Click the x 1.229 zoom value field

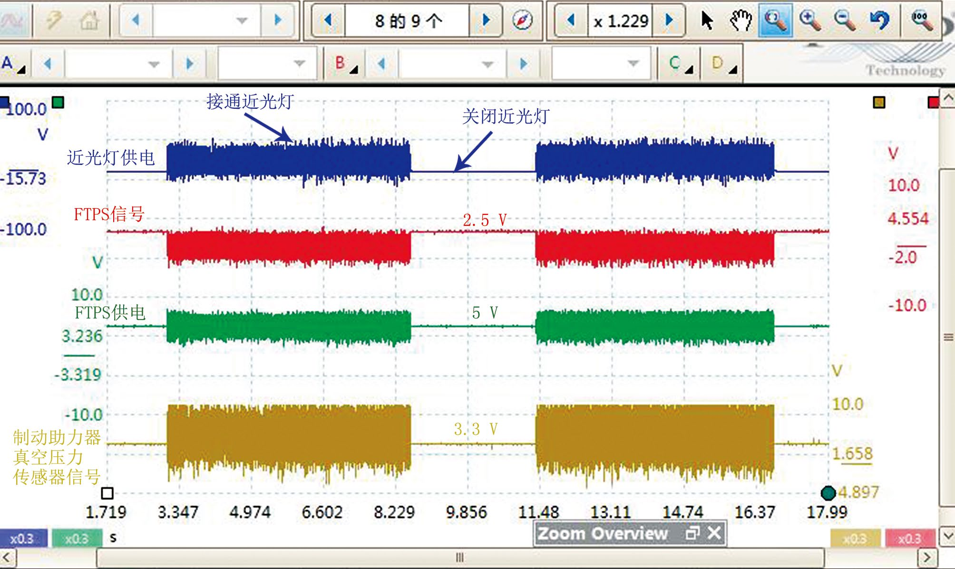pos(621,20)
